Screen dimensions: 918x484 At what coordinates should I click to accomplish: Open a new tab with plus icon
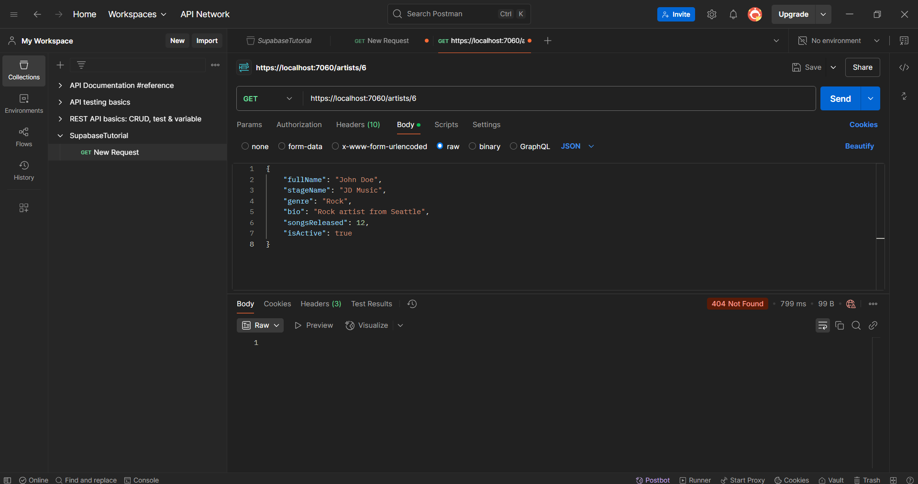pyautogui.click(x=548, y=41)
